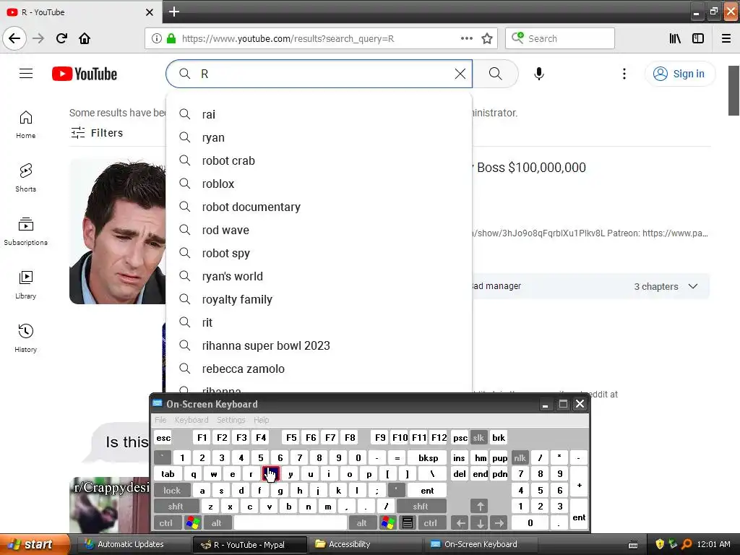Screen dimensions: 740x555
Task: Toggle the browser sidebar icon
Action: pyautogui.click(x=698, y=38)
